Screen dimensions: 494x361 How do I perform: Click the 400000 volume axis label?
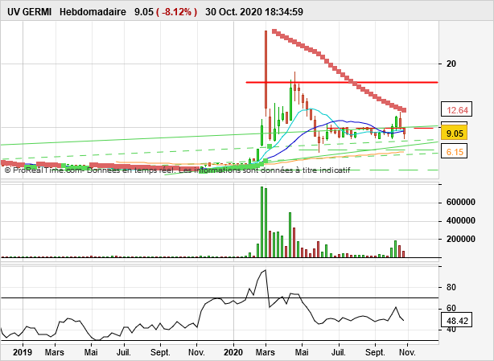(x=461, y=220)
